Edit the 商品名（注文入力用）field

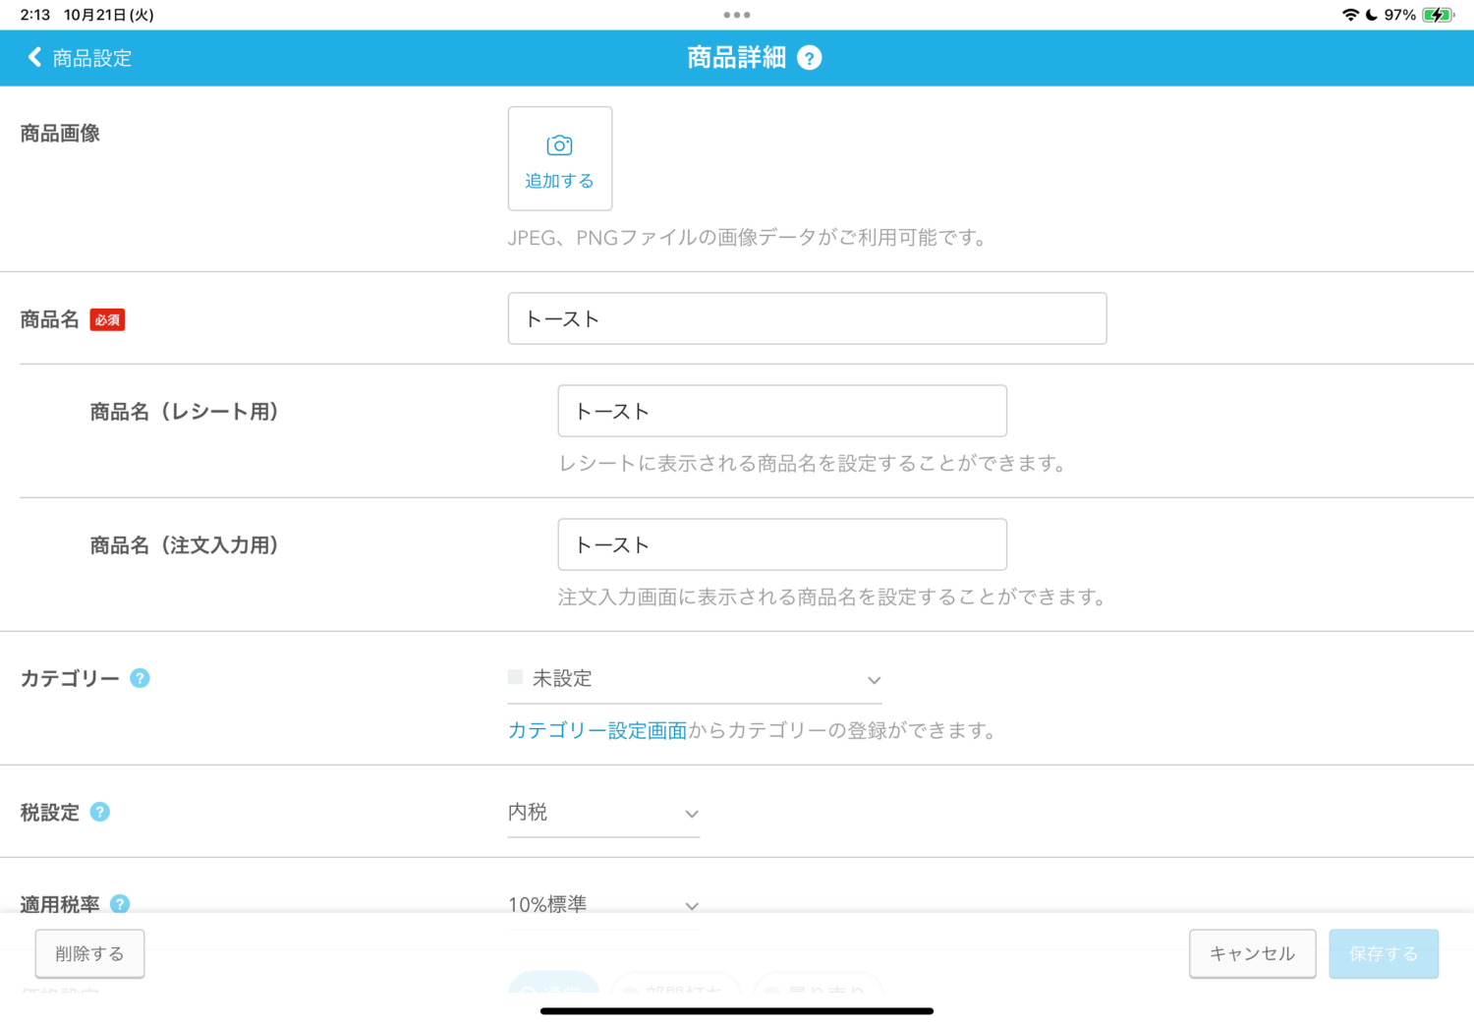(x=781, y=544)
